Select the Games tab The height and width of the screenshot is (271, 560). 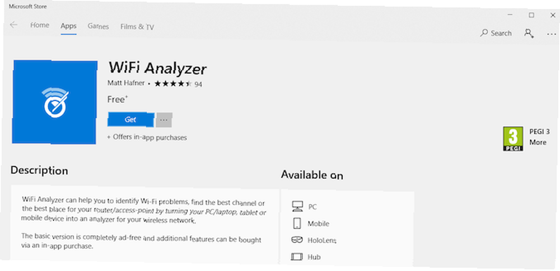point(98,26)
